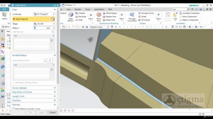Close the Edge Blend dialog
The image size is (213, 119).
(x=58, y=5)
